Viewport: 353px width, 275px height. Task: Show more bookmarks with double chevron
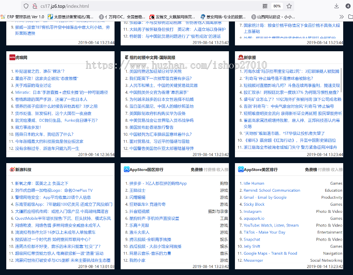[x=342, y=16]
